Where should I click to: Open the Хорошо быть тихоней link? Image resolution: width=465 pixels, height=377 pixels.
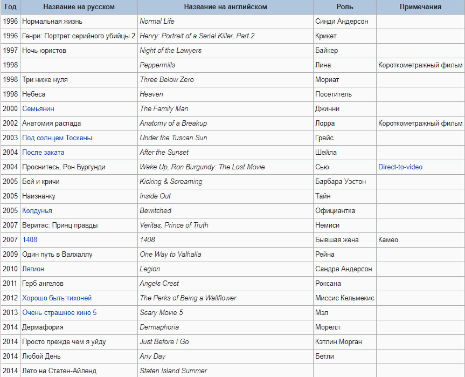pos(57,298)
